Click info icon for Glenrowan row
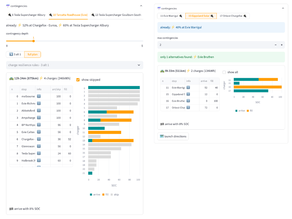The height and width of the screenshot is (219, 292). (39, 146)
